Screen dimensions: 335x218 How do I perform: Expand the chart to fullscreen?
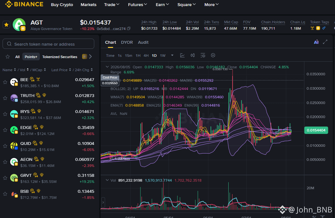(x=325, y=42)
